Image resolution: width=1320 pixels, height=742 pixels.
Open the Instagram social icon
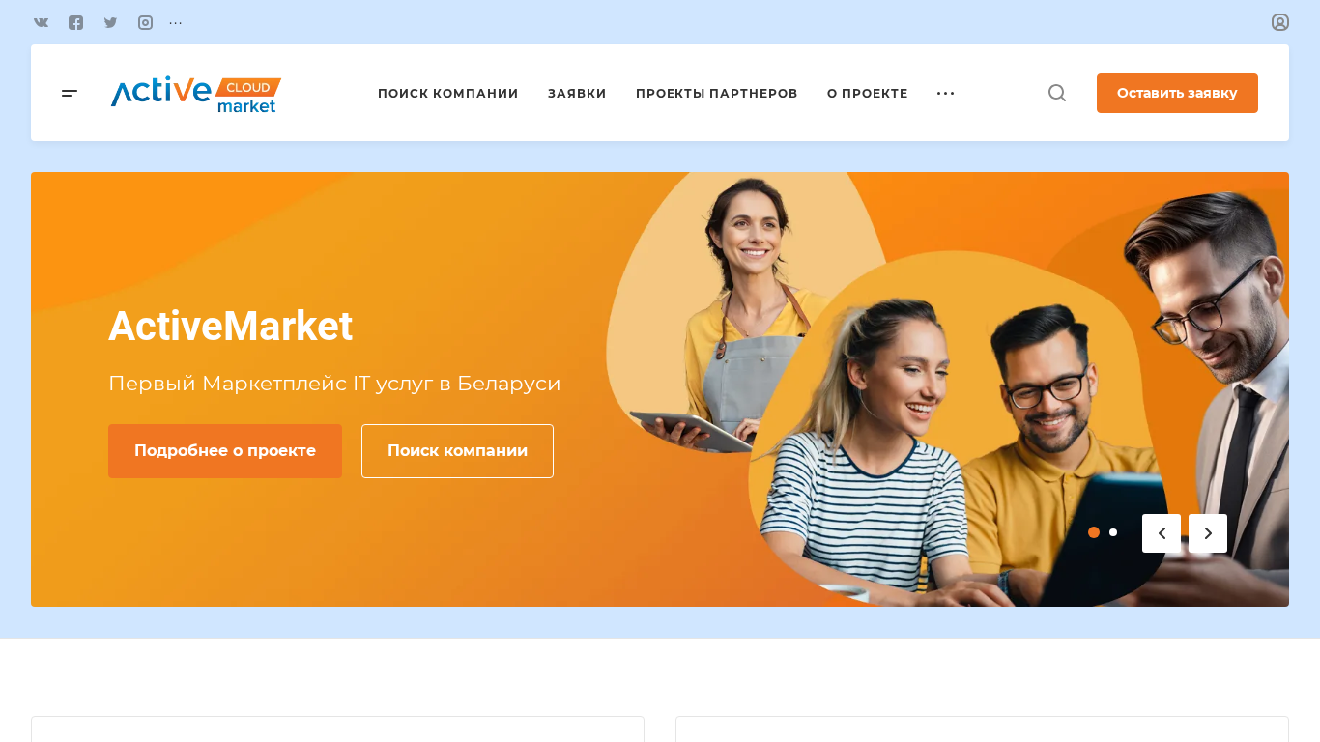point(145,22)
